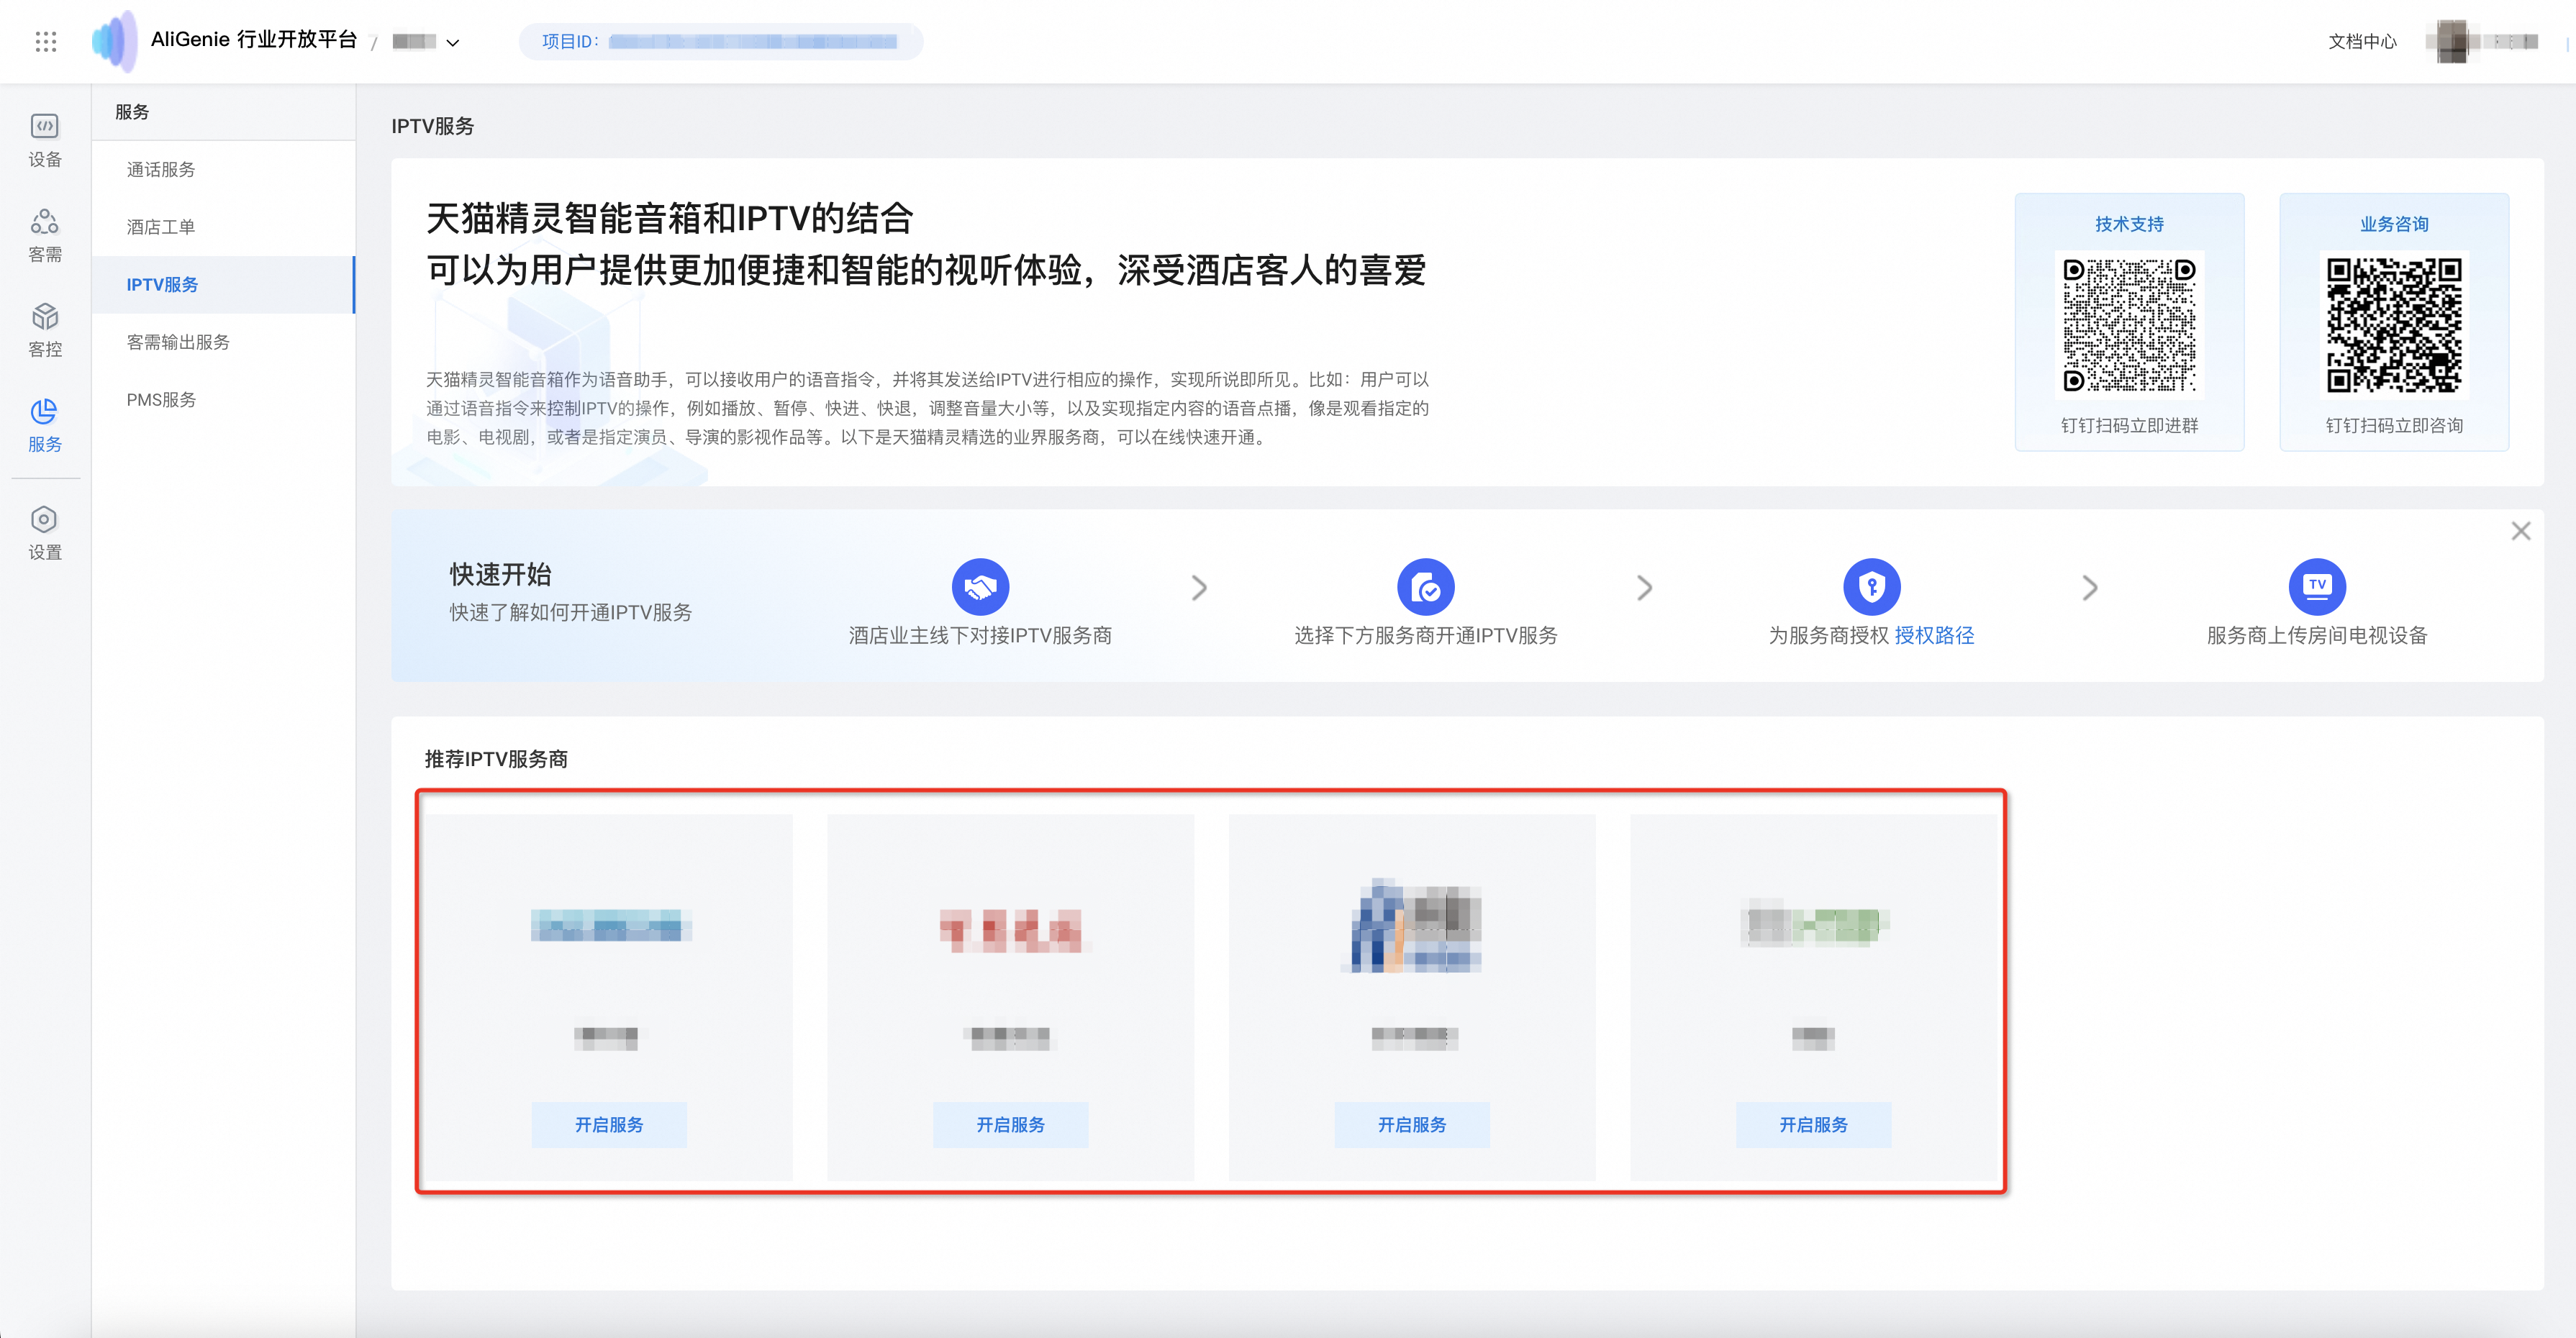The image size is (2576, 1338).
Task: Click the handshake step icon
Action: [x=979, y=586]
